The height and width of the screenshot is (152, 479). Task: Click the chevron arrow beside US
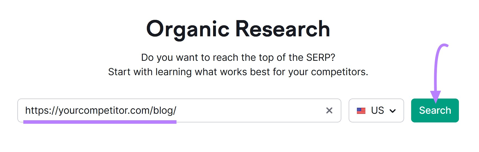coord(392,111)
